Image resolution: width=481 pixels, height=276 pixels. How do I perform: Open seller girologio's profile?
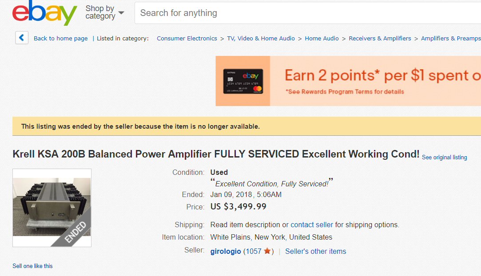(x=226, y=252)
